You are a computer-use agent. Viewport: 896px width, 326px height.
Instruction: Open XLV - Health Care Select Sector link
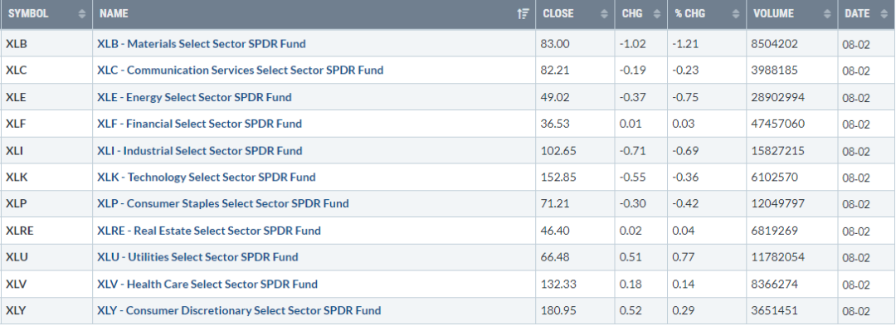click(207, 285)
